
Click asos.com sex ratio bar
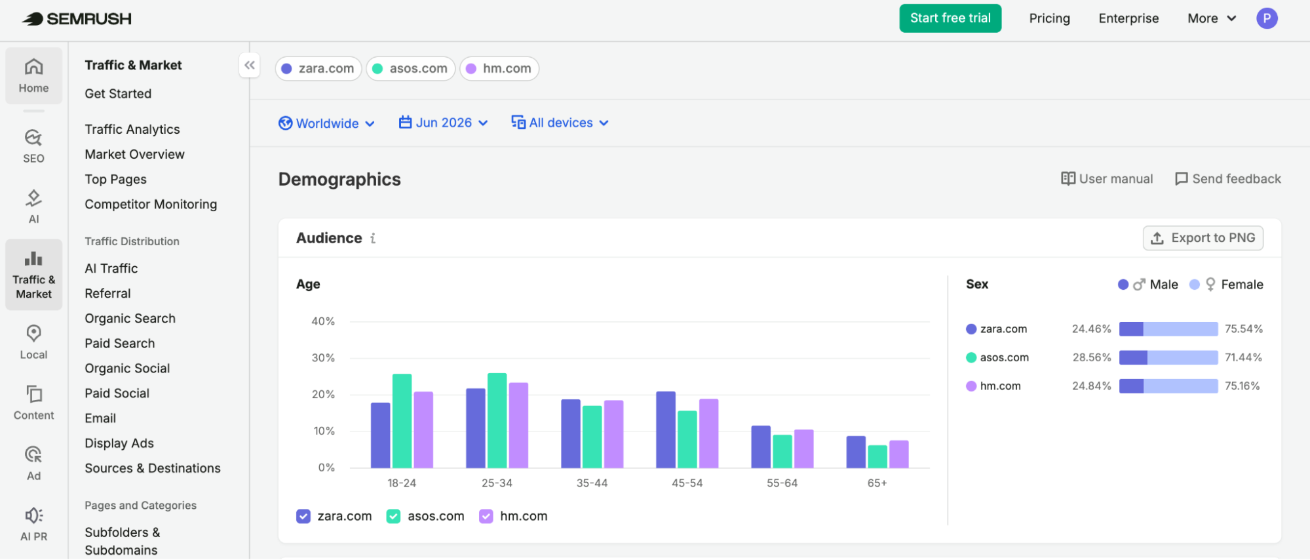click(1168, 357)
